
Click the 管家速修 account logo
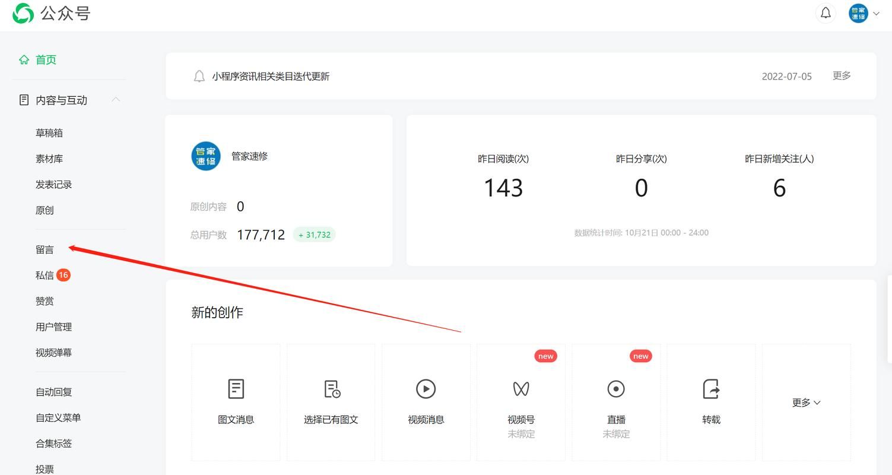tap(206, 156)
